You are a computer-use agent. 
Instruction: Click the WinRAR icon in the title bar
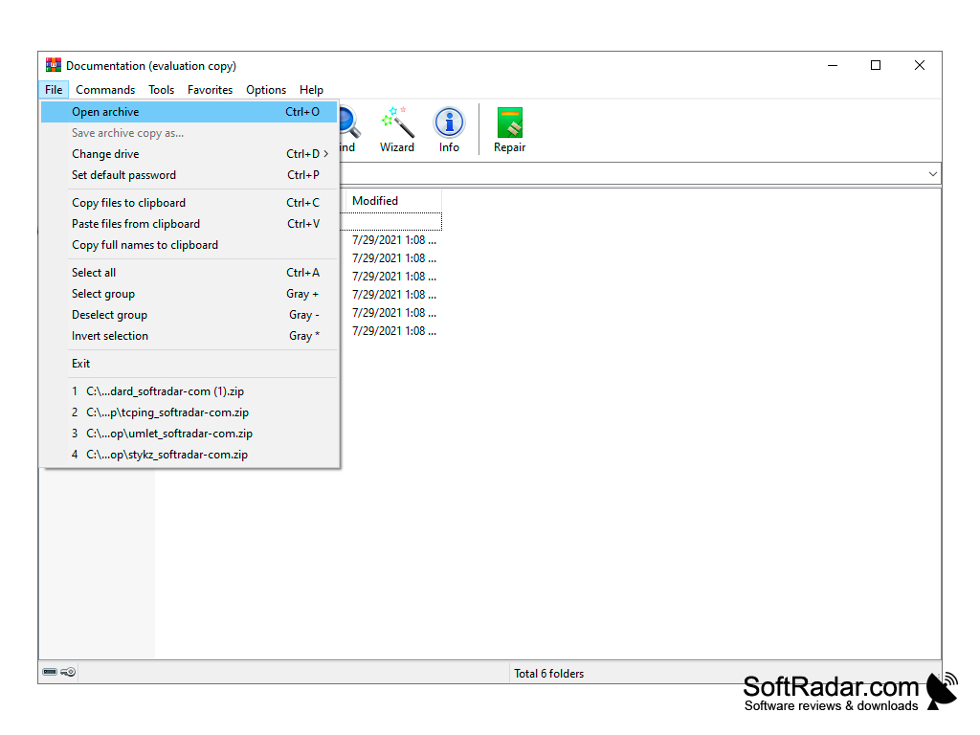pyautogui.click(x=53, y=65)
